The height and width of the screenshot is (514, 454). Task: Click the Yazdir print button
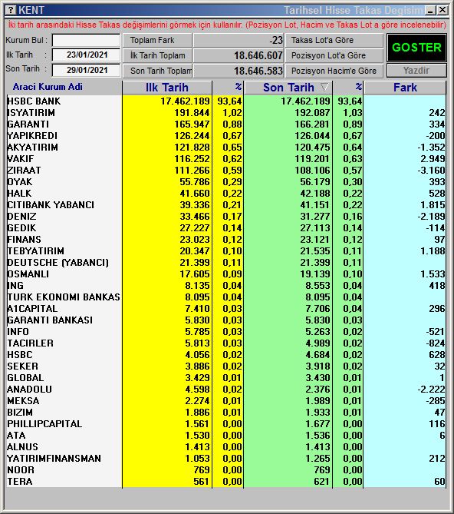[x=416, y=71]
